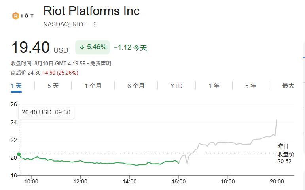Image resolution: width=305 pixels, height=190 pixels.
Task: Switch to the 1 年 range tab
Action: [x=214, y=86]
